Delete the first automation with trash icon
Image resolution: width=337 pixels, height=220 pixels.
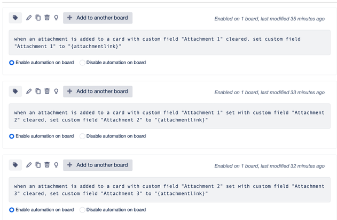(x=47, y=18)
